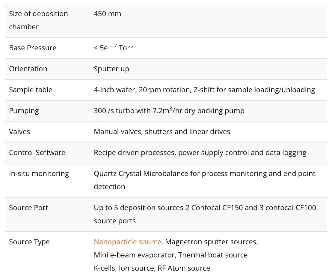Click the "Manual valves, shutters" description text
Screen dimensions: 332x276
pyautogui.click(x=162, y=132)
